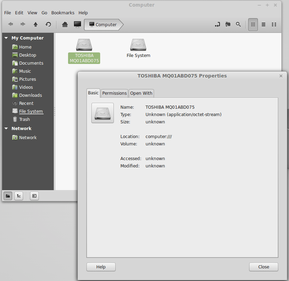Switch to compact view
289x281 pixels.
pos(274,24)
